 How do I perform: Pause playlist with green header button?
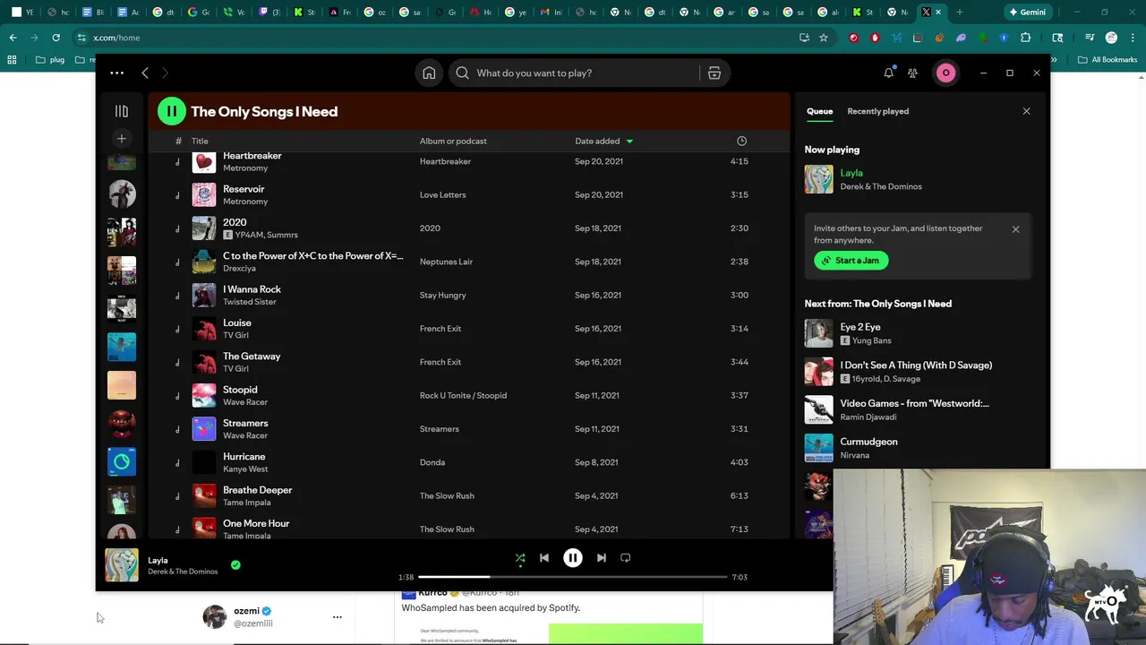coord(171,111)
